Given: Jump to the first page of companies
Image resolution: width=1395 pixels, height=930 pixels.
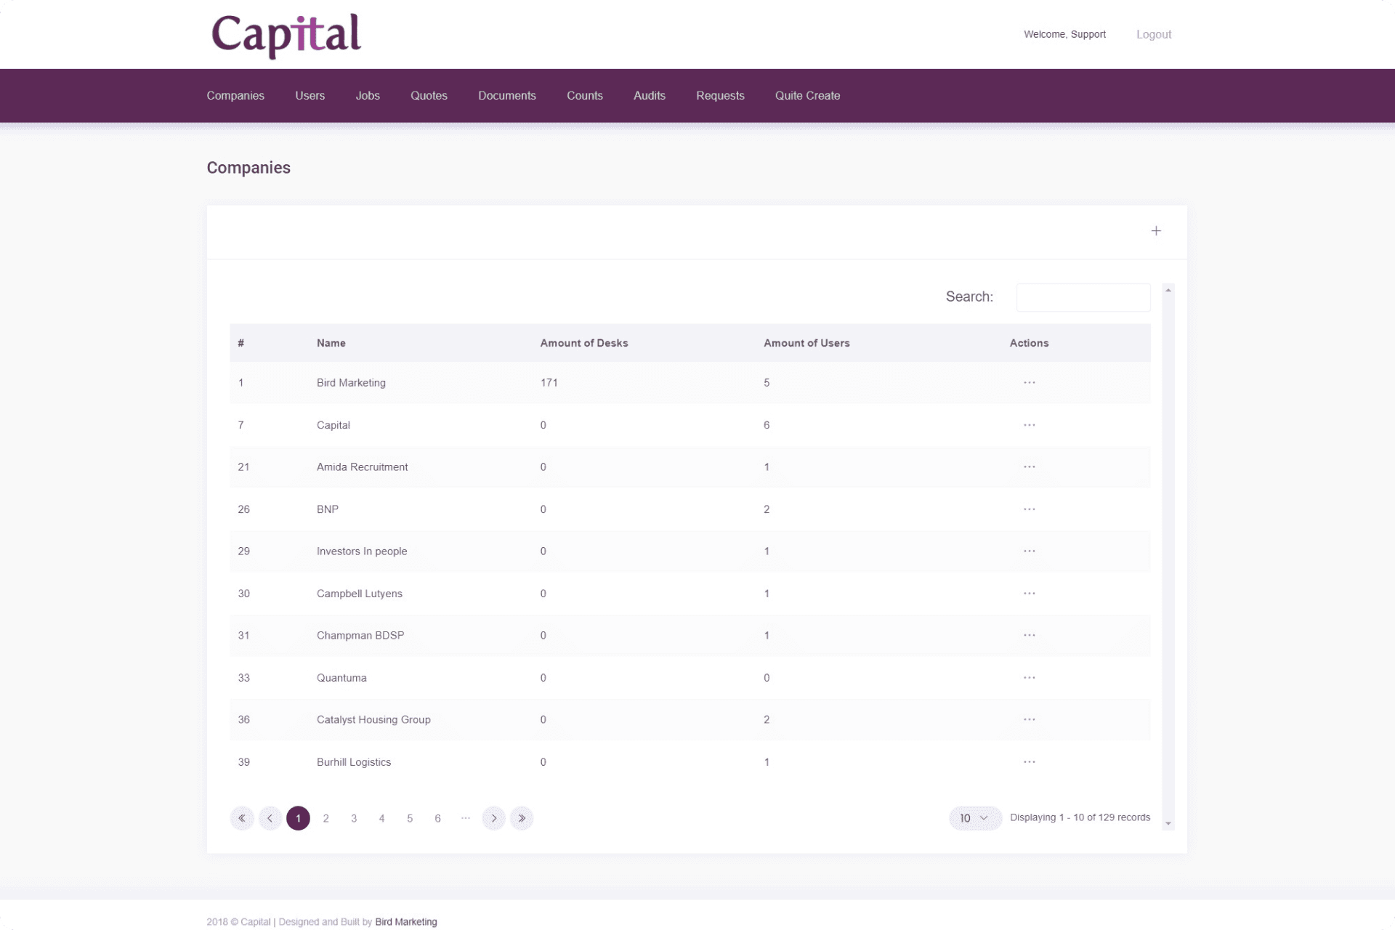Looking at the screenshot, I should [x=242, y=818].
